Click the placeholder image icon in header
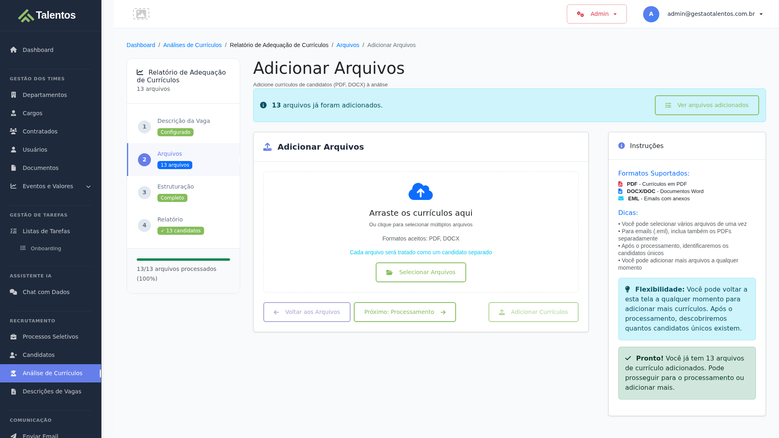This screenshot has height=438, width=779. click(141, 14)
